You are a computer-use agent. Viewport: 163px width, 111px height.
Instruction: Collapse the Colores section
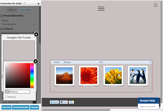pyautogui.click(x=2, y=29)
